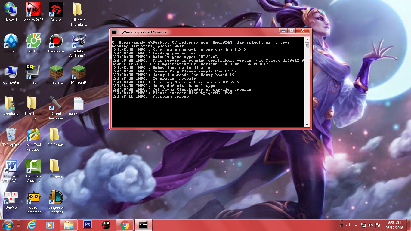The height and width of the screenshot is (231, 411).
Task: Open the EN input language selector
Action: 348,224
